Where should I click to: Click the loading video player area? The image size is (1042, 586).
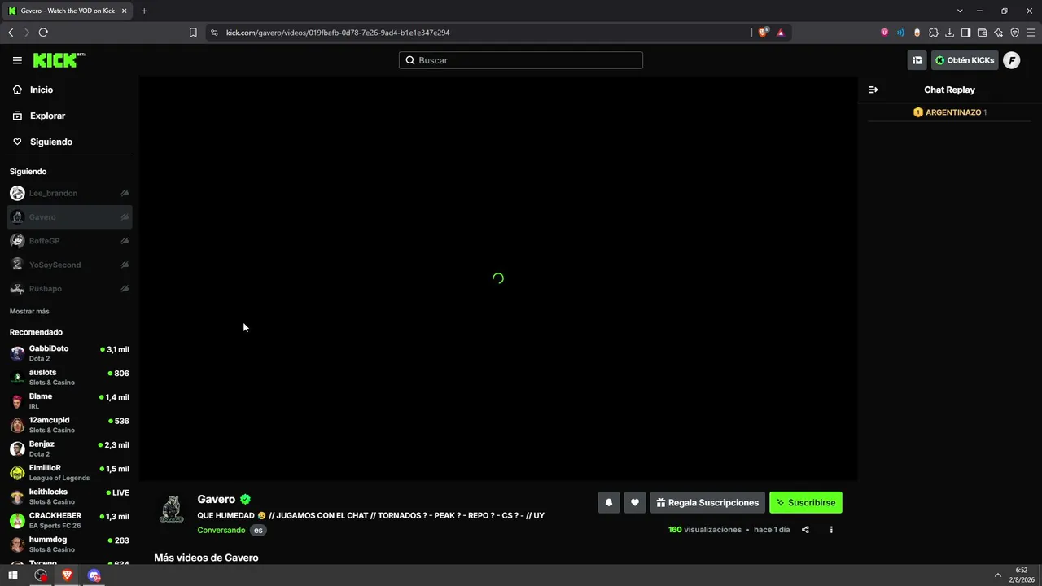[x=498, y=278]
